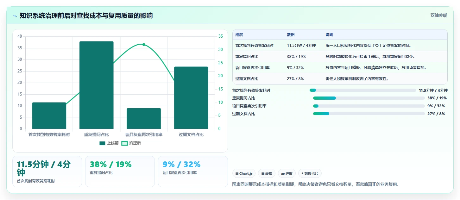Click the 重复提问占比 bar in the chart
This screenshot has width=460, height=200.
[96, 85]
